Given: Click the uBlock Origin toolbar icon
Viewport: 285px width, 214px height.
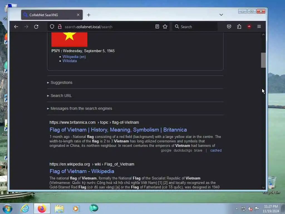Looking at the screenshot, I should coord(249,26).
